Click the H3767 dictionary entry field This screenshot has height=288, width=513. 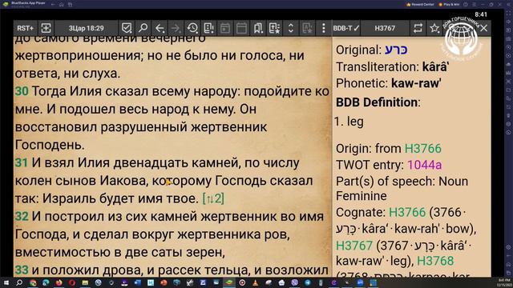(385, 29)
